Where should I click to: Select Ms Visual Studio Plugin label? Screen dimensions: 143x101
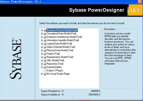[58, 74]
